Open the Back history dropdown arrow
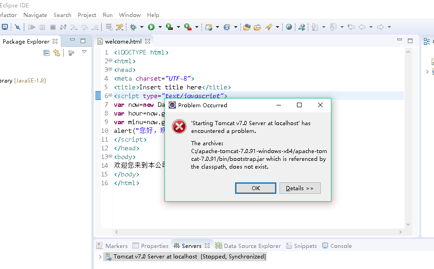The width and height of the screenshot is (434, 269). [371, 27]
